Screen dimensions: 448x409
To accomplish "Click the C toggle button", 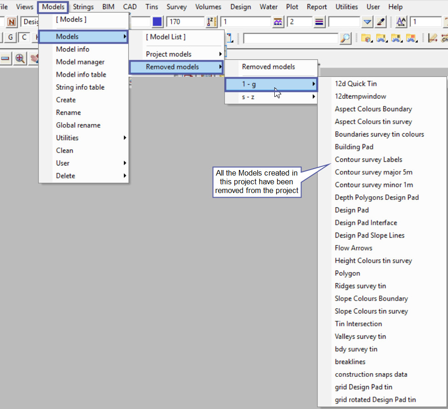I will [24, 37].
